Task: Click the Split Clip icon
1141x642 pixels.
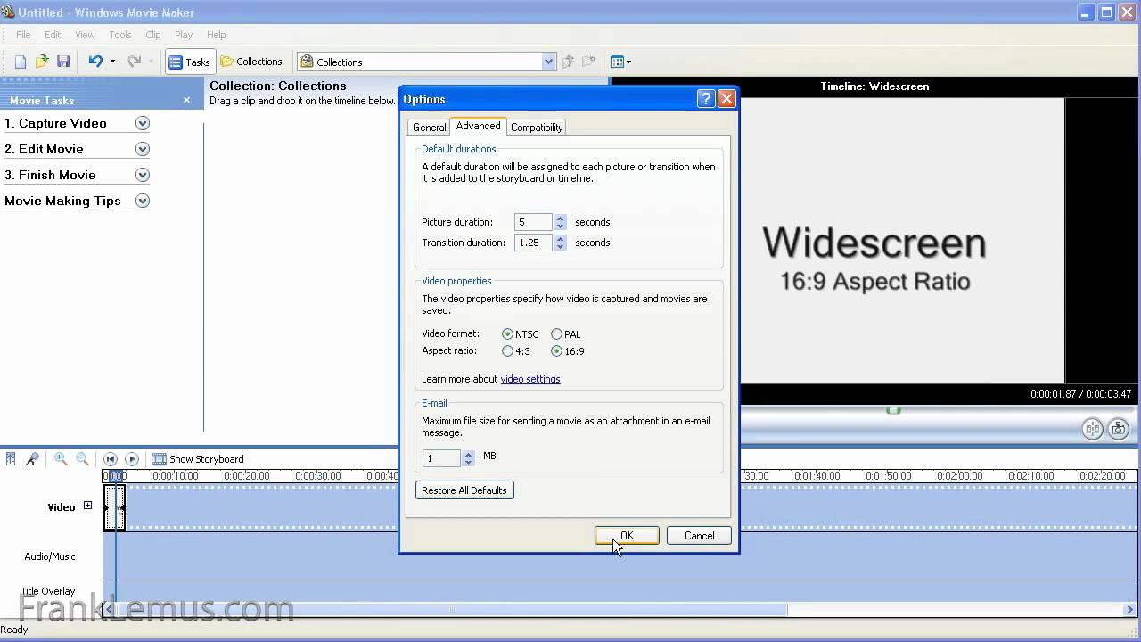Action: pos(1093,430)
